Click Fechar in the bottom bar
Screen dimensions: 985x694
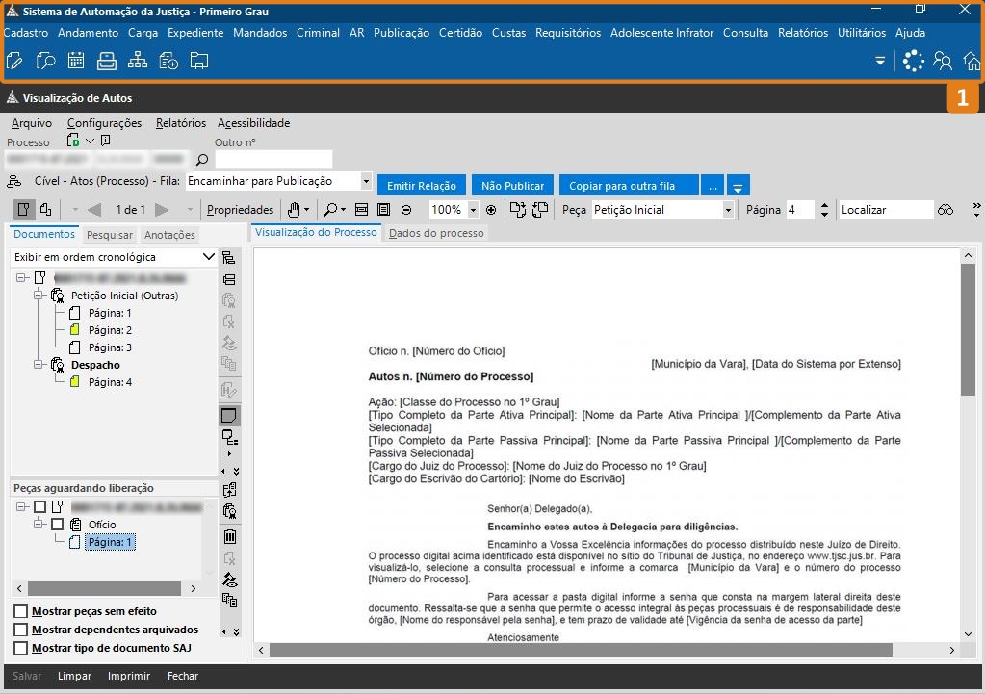click(183, 676)
